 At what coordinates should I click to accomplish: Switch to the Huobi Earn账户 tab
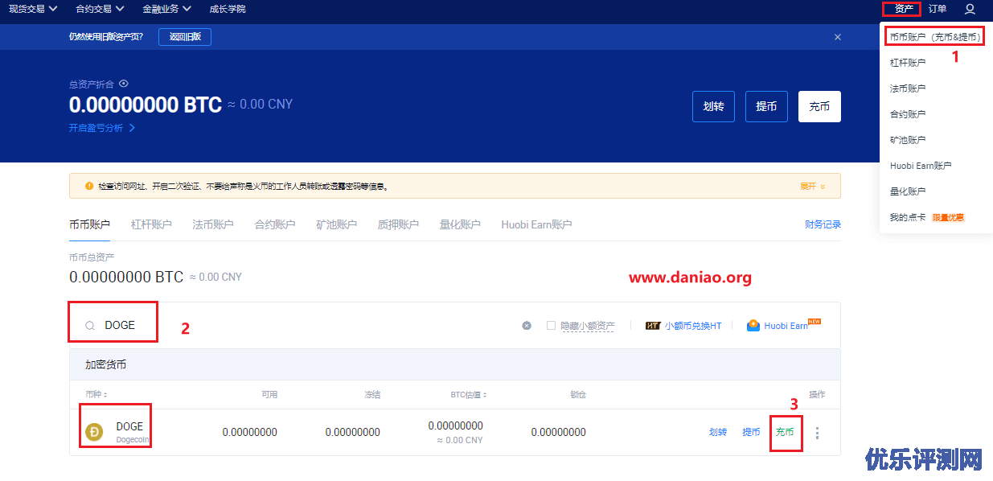point(536,224)
